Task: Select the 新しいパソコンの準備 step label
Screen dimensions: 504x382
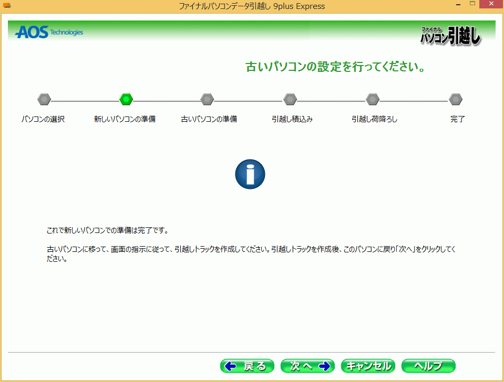Action: [125, 119]
